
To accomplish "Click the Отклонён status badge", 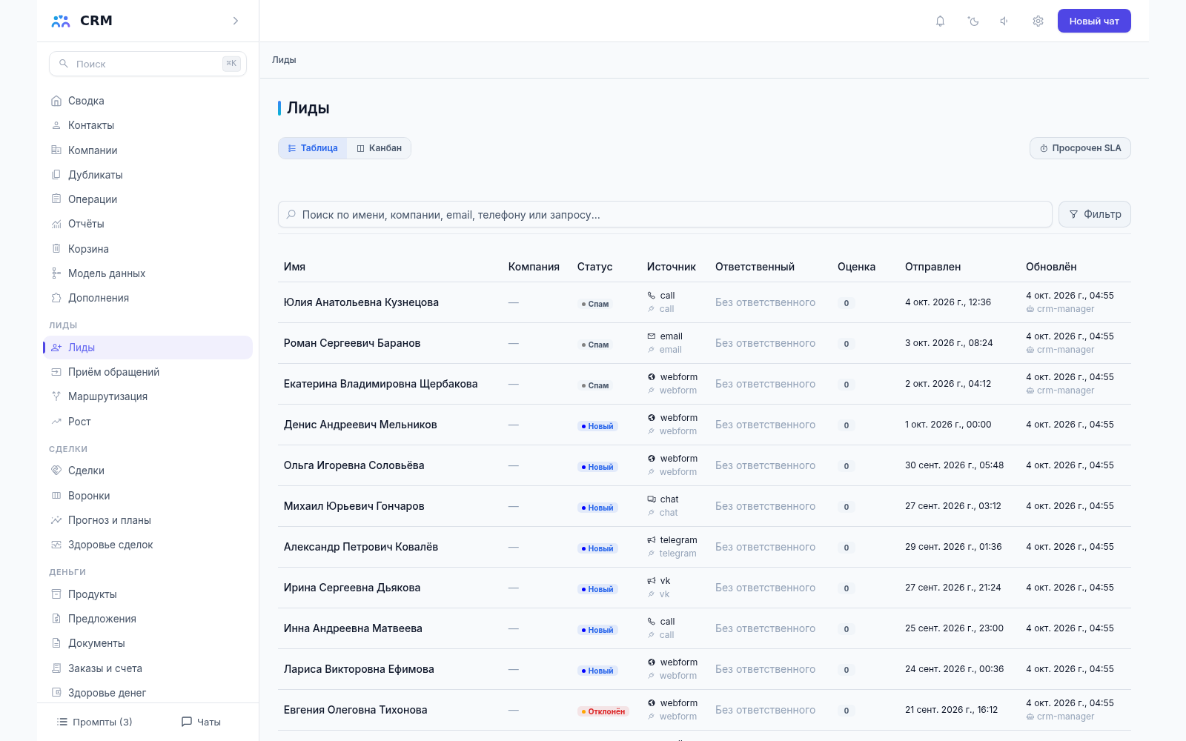I will coord(603,711).
